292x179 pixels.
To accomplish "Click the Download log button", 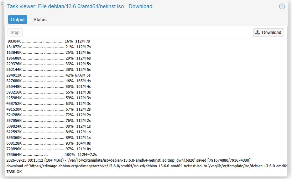I will pyautogui.click(x=268, y=33).
